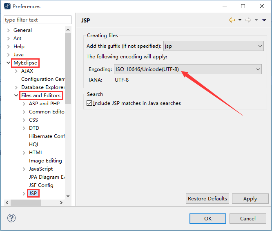Expand the Database Explorer node
The height and width of the screenshot is (231, 272).
[16, 87]
